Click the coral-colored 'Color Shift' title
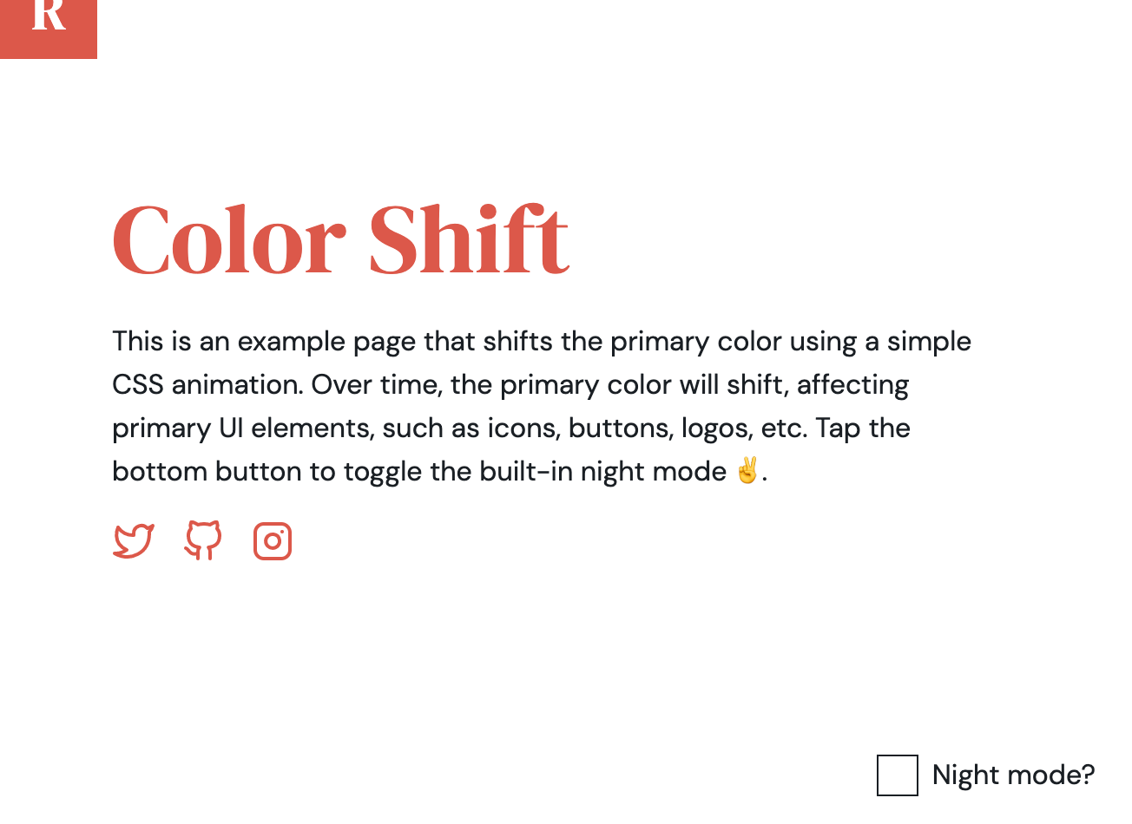Viewport: 1132px width, 824px height. [340, 240]
